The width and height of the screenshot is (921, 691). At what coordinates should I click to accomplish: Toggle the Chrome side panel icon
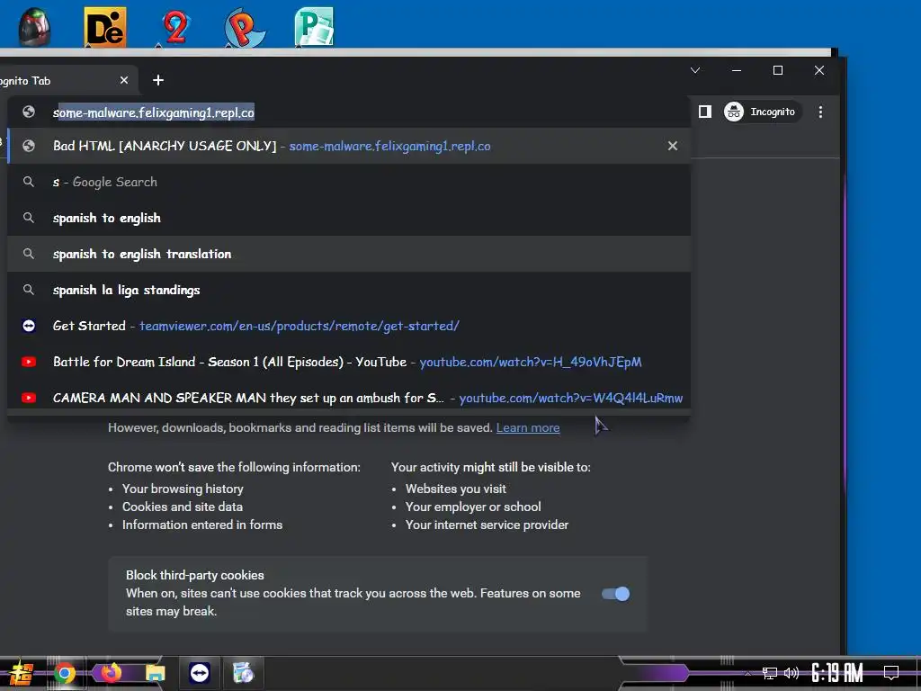click(705, 112)
